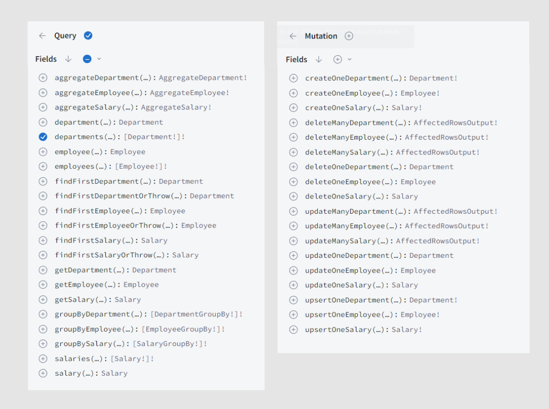Select the aggregateEmployee field
Viewport: 549px width, 409px height.
(x=43, y=92)
